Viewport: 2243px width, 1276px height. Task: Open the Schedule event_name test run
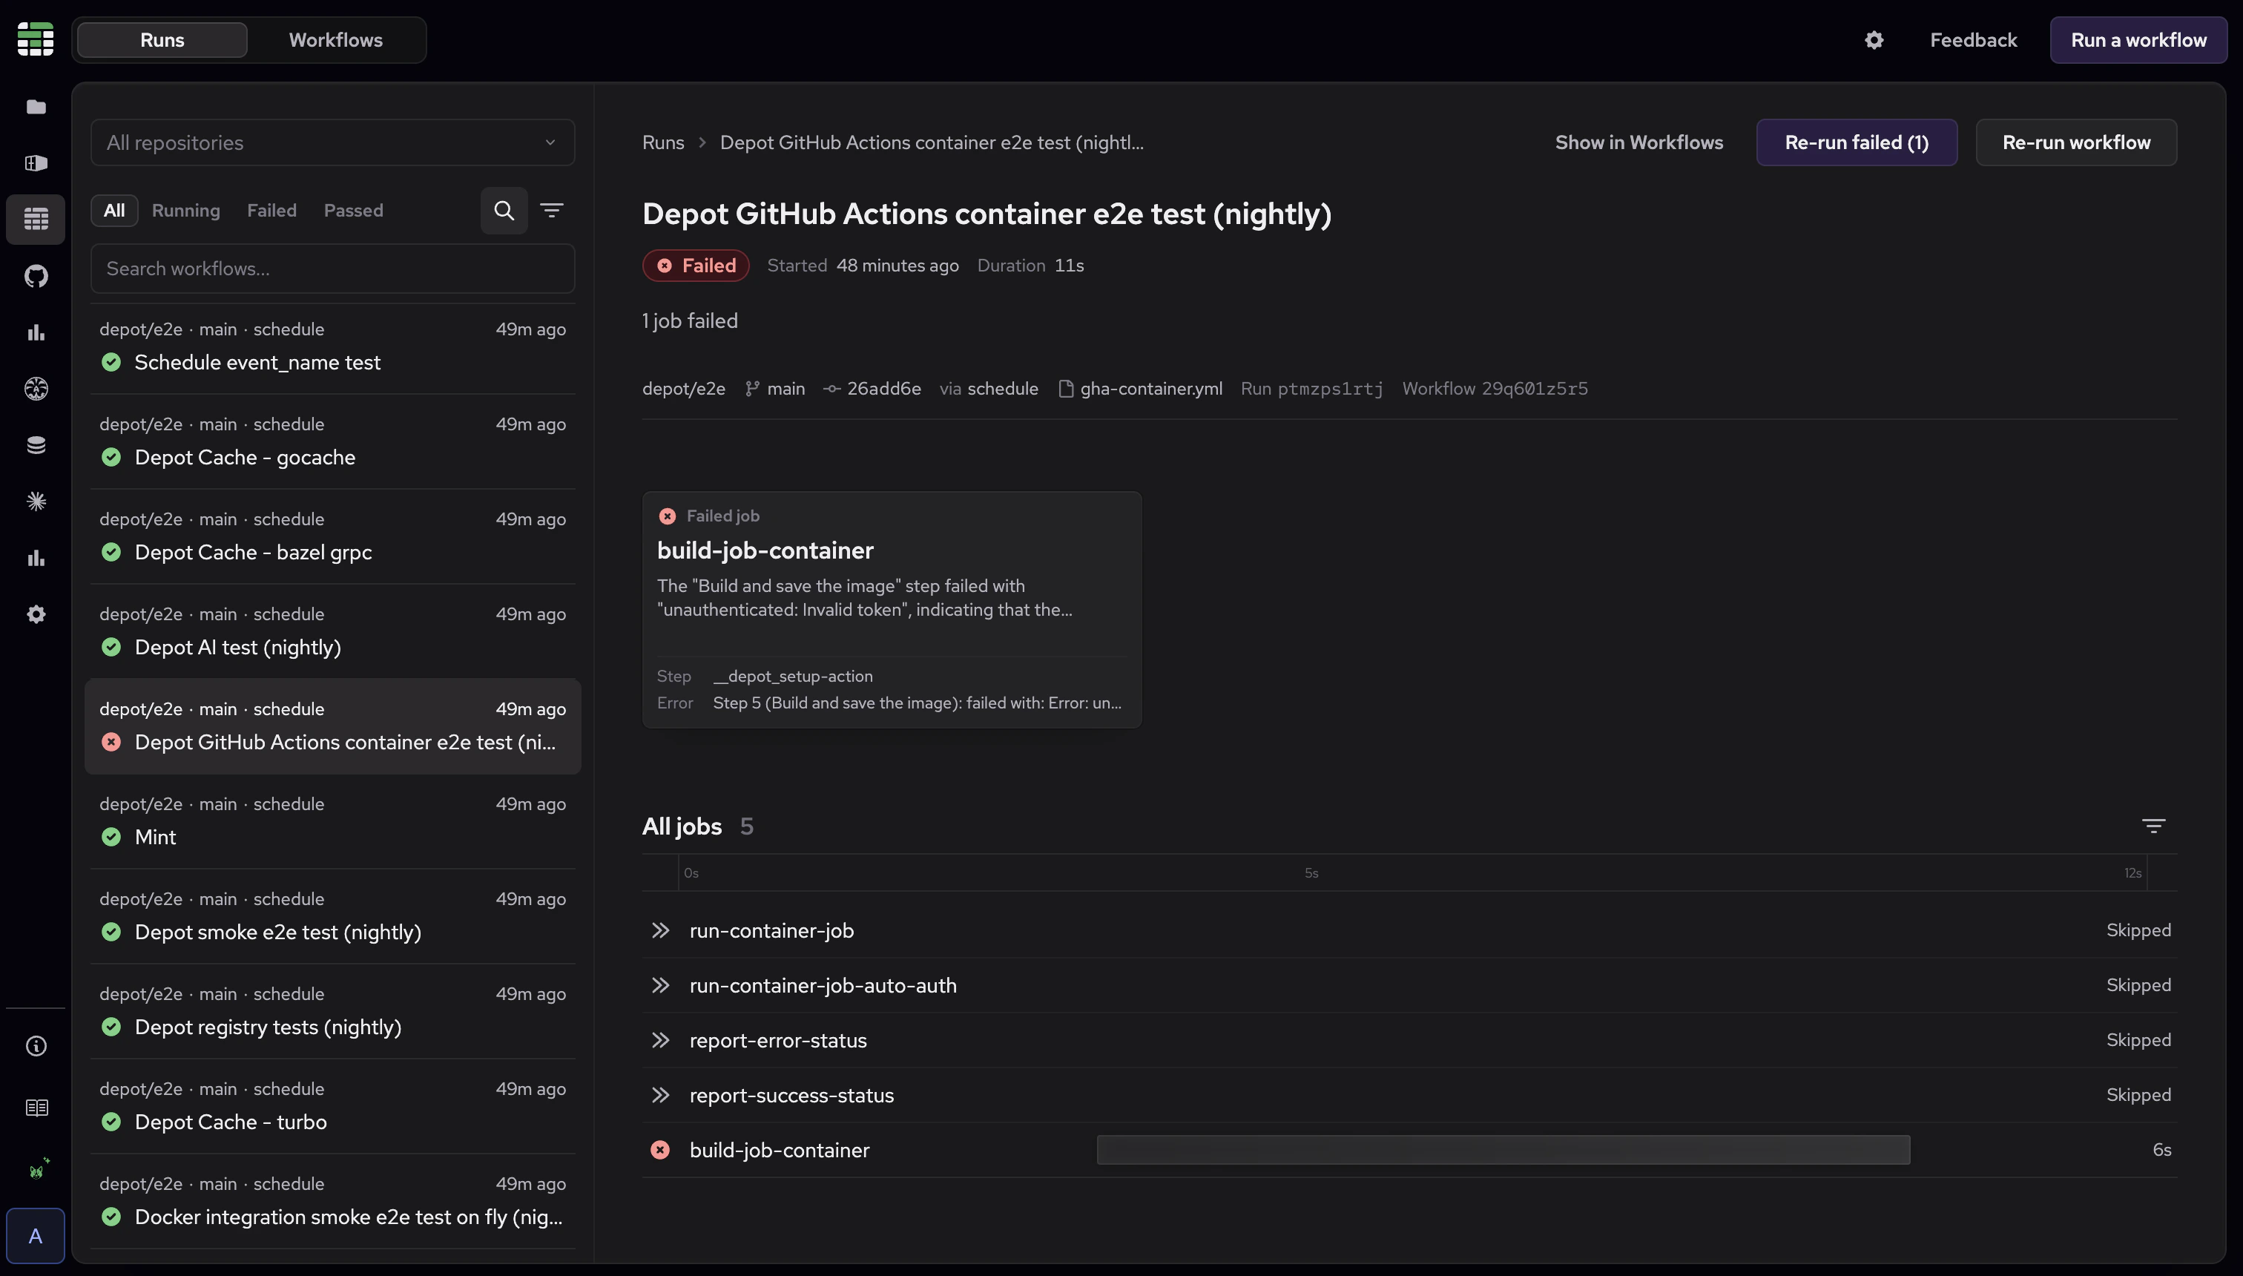coord(333,347)
